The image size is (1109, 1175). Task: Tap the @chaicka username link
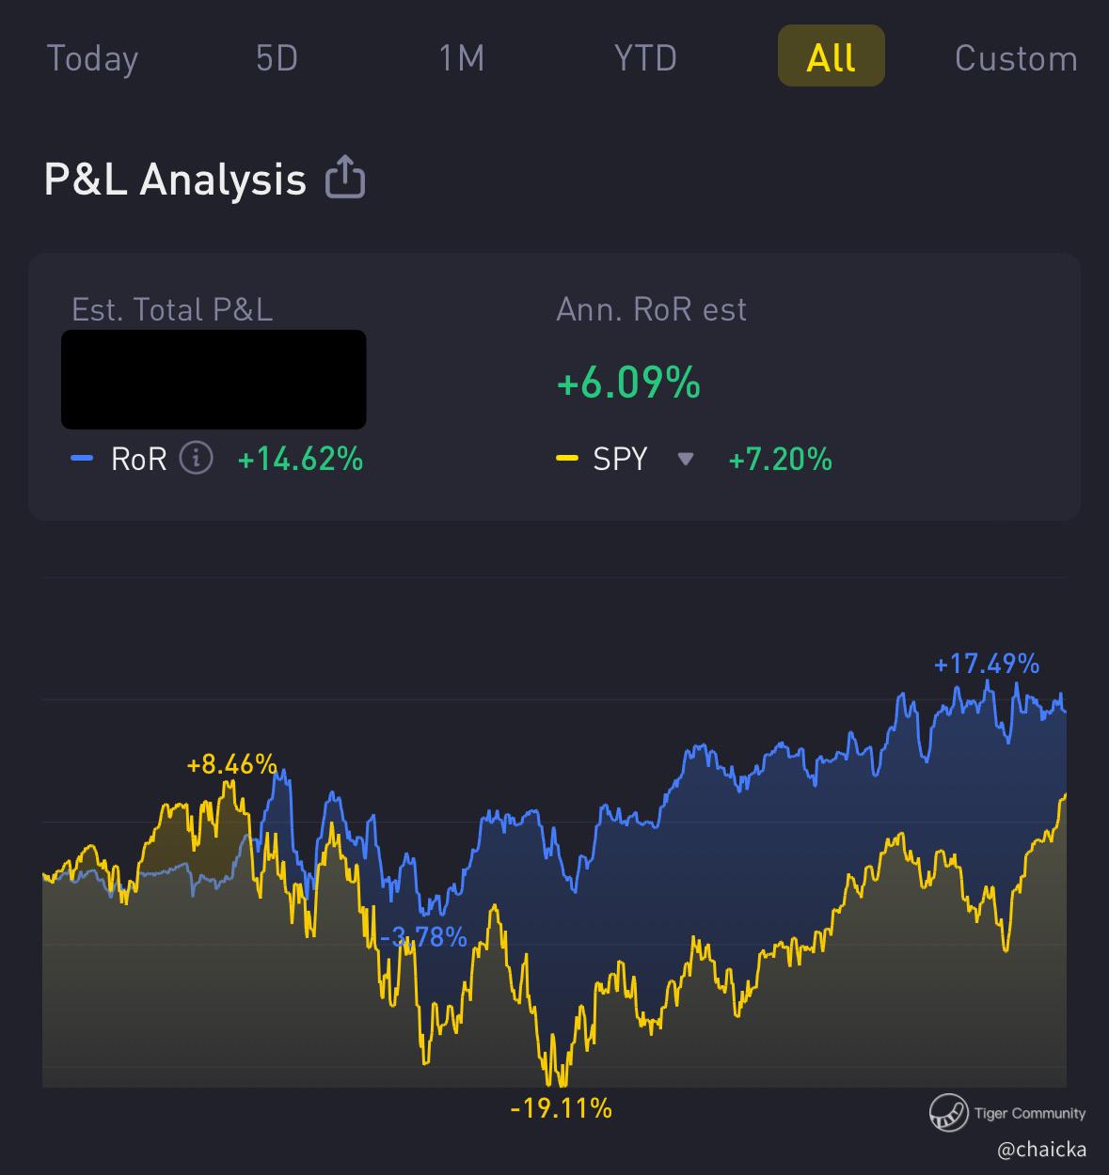tap(1041, 1149)
